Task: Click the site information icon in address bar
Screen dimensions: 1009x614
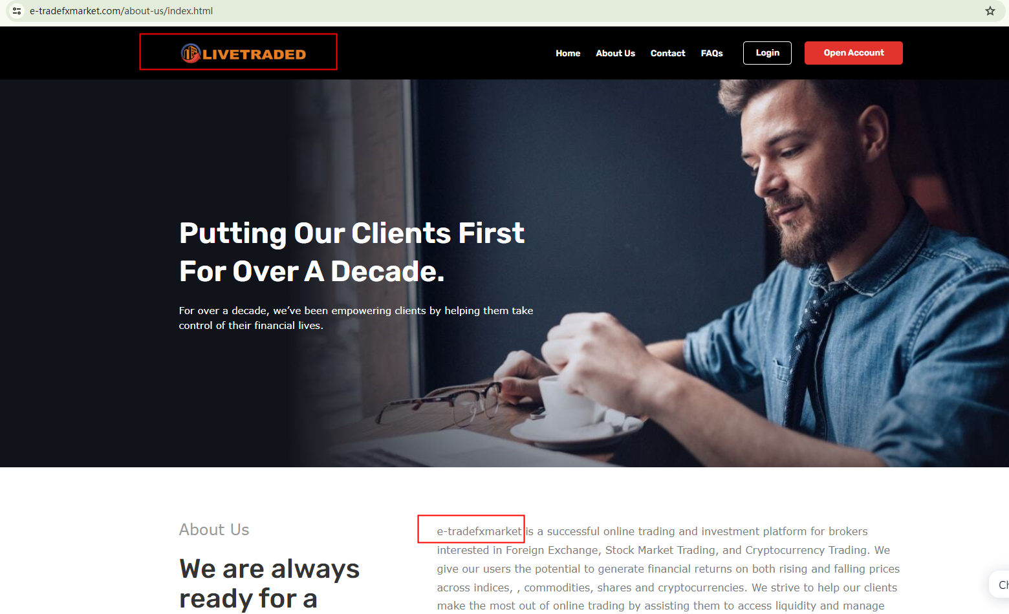Action: pos(17,11)
